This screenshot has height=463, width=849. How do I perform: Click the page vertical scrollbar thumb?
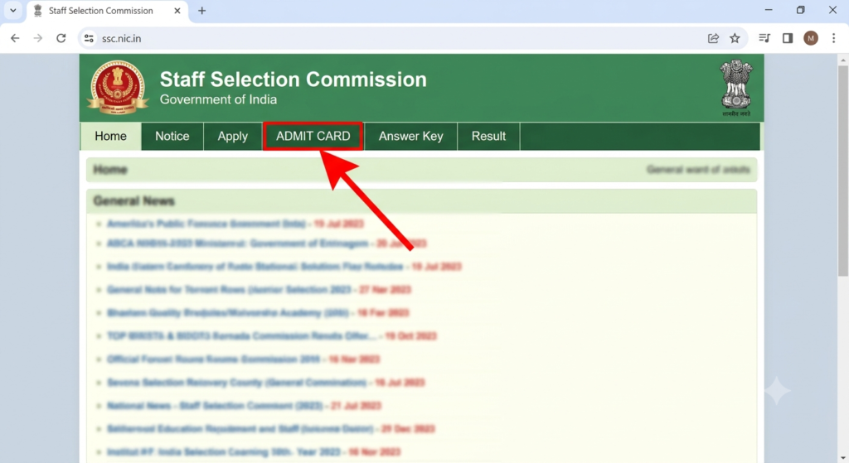coord(843,171)
